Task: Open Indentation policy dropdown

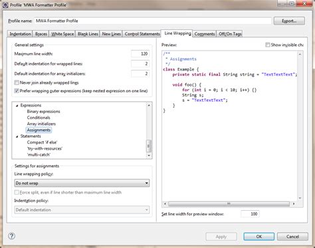Action: click(82, 209)
